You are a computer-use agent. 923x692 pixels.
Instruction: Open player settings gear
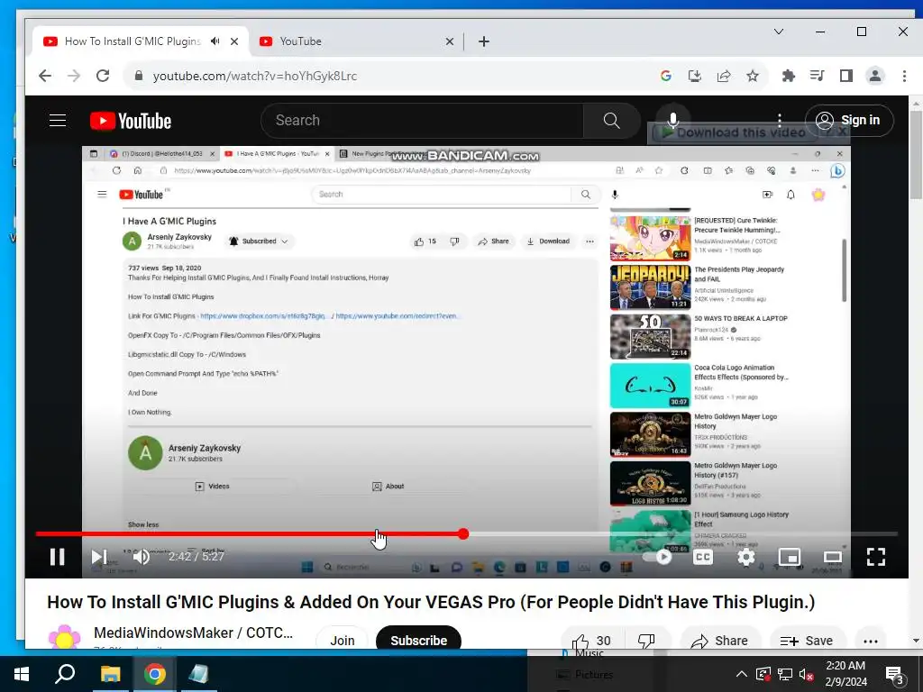(745, 557)
